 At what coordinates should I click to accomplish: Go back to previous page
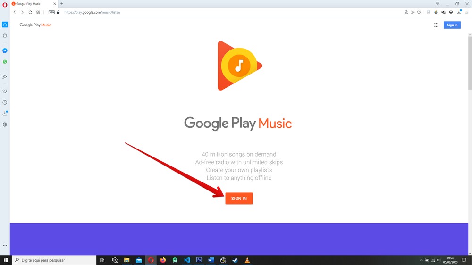(15, 12)
